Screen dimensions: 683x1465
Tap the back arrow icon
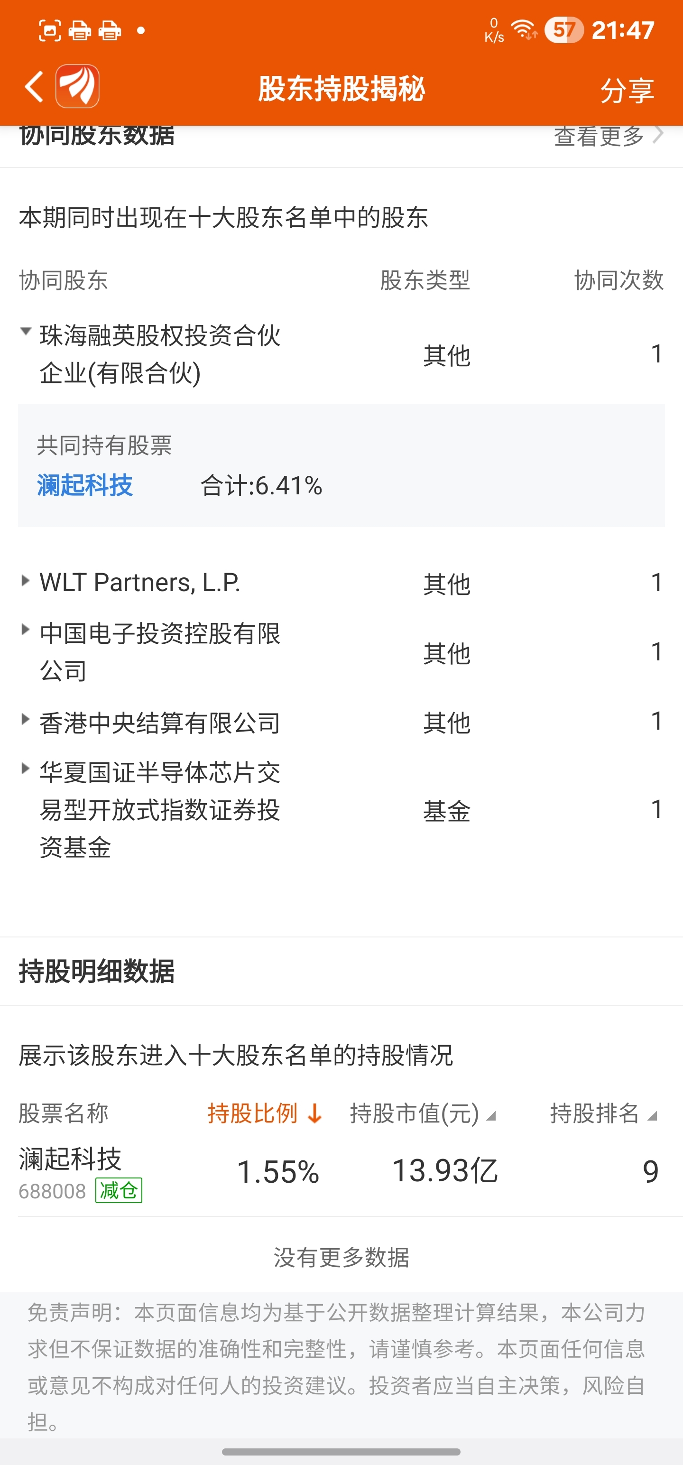(x=34, y=87)
